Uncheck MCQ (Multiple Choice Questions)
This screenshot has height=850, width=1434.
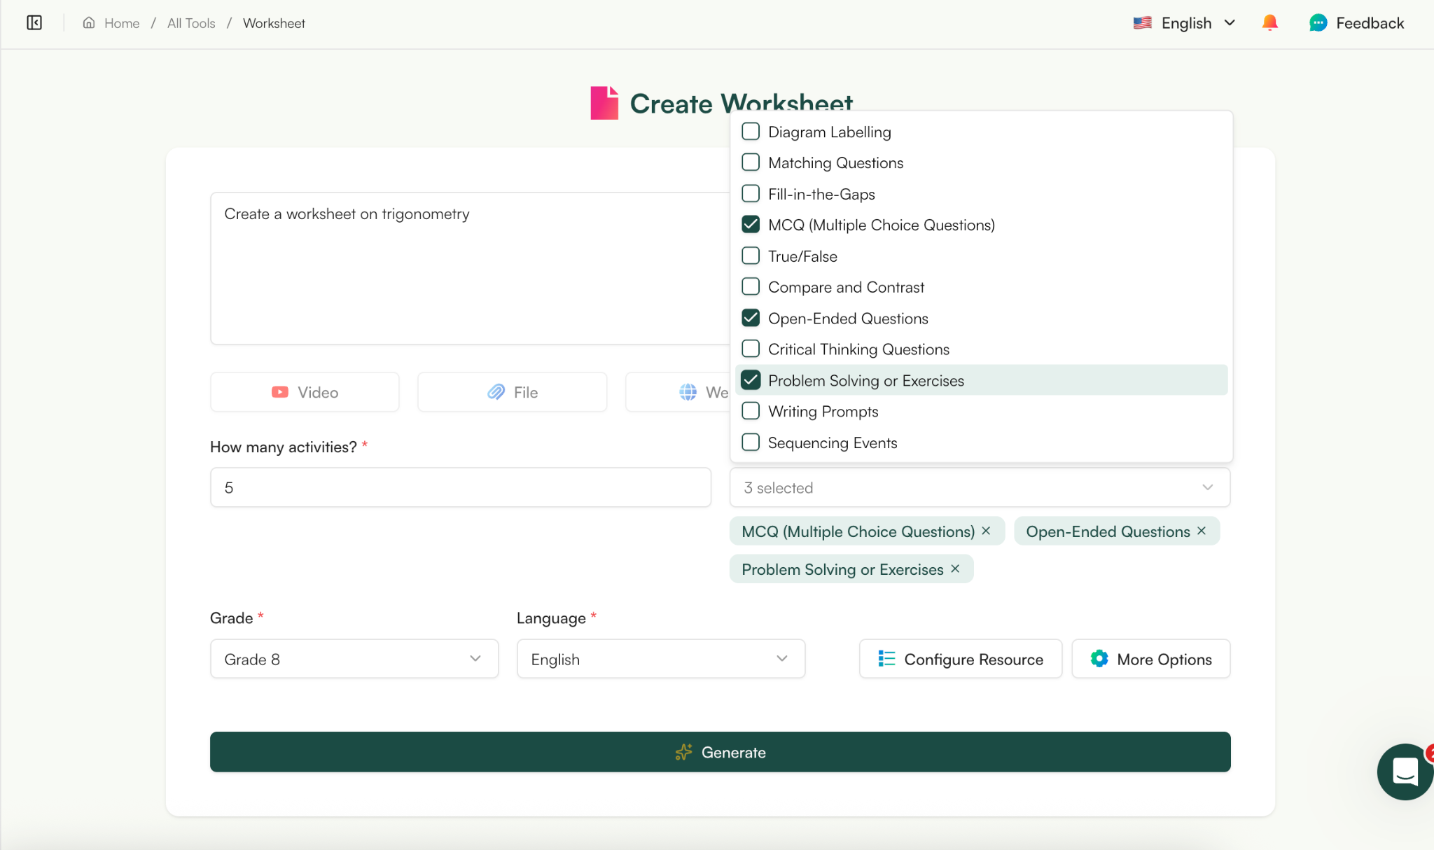click(x=750, y=224)
